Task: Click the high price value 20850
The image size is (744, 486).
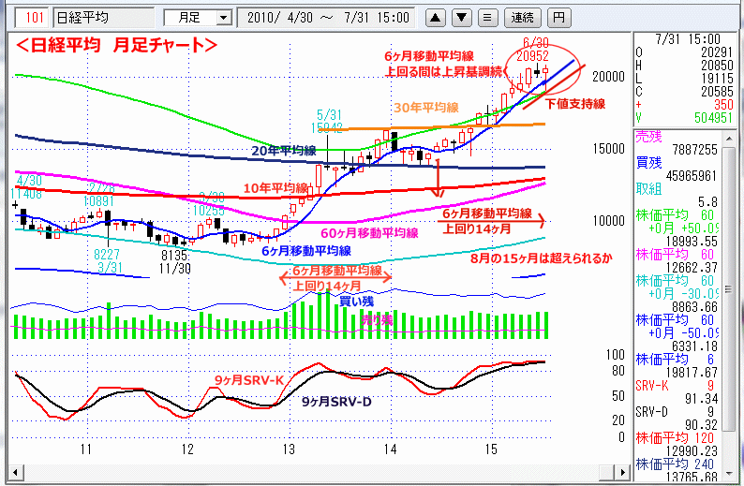Action: (x=717, y=66)
